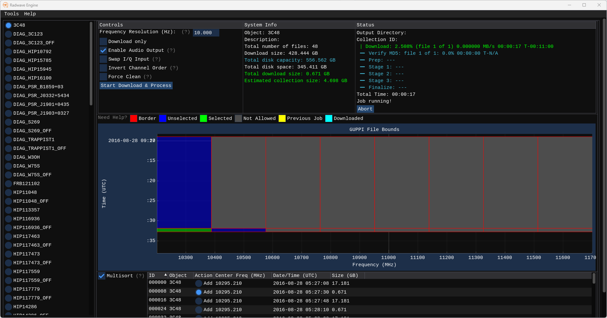Open the Tools menu
The height and width of the screenshot is (318, 607).
pos(11,14)
